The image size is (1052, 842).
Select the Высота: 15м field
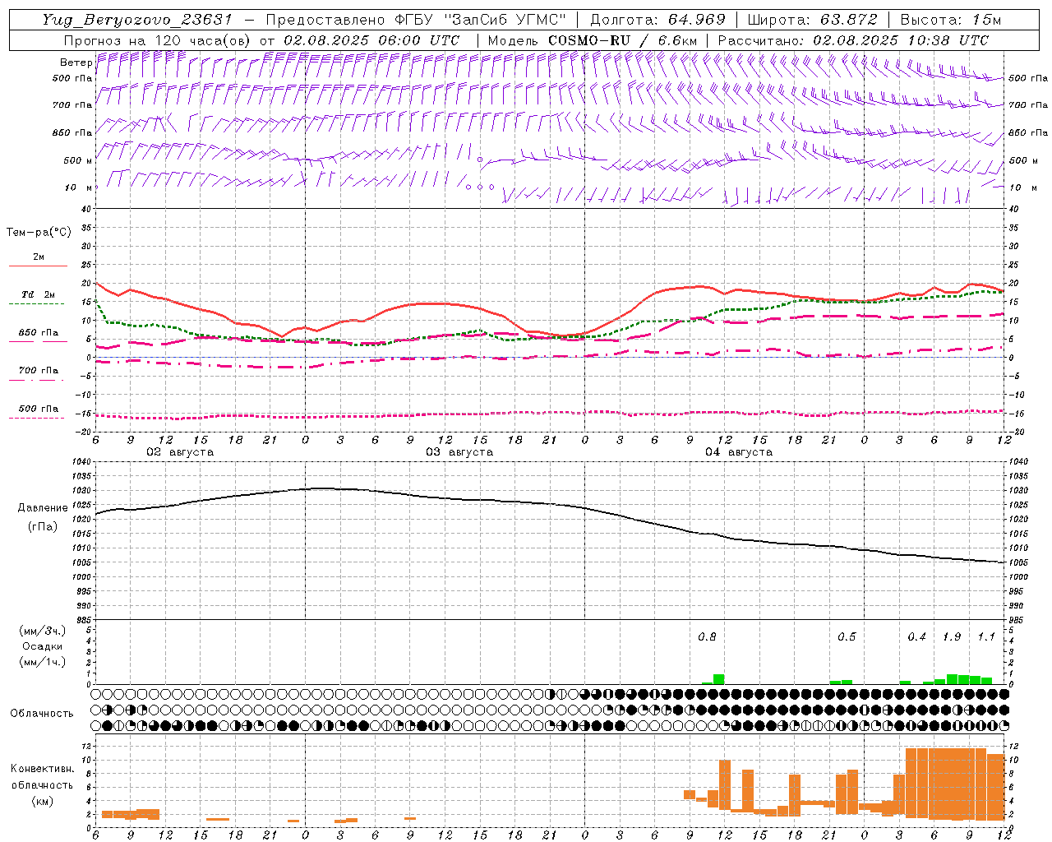pyautogui.click(x=952, y=20)
